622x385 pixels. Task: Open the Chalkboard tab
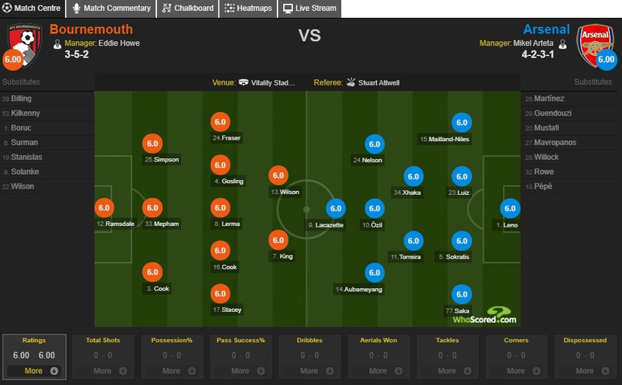pos(188,9)
